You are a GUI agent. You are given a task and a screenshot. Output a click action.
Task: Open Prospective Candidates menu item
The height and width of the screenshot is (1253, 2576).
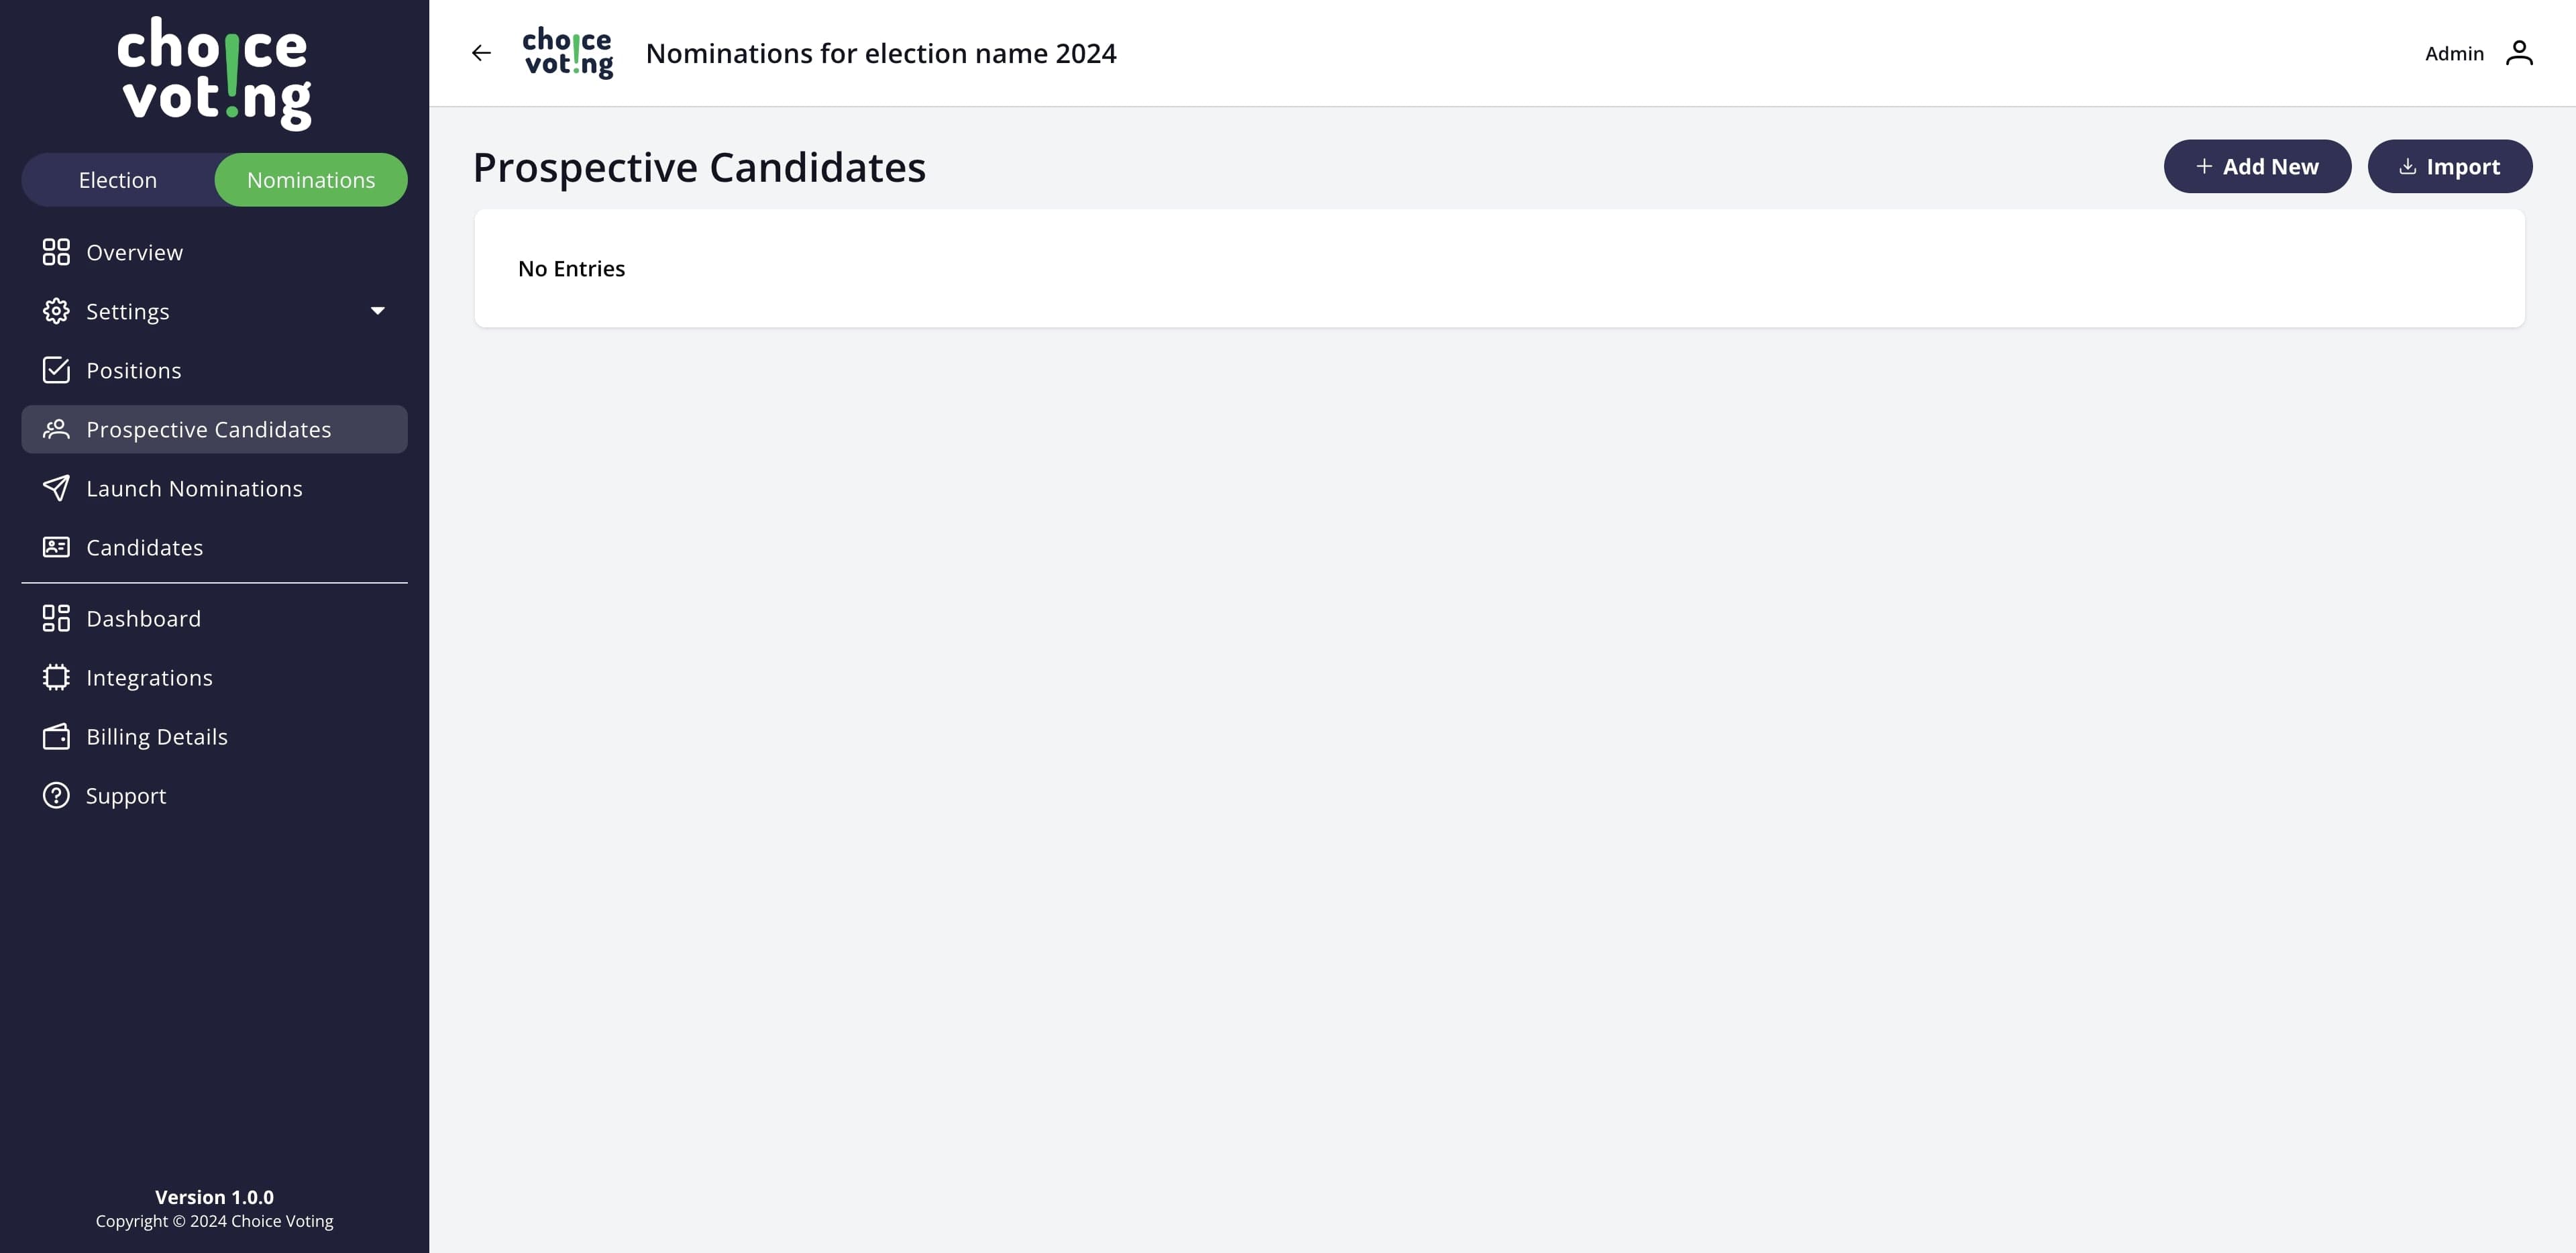pyautogui.click(x=214, y=429)
